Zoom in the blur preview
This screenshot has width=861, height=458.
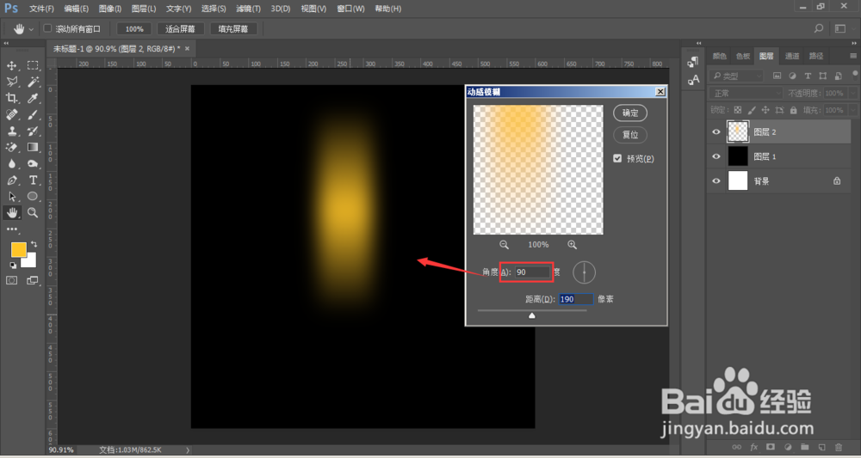tap(573, 245)
